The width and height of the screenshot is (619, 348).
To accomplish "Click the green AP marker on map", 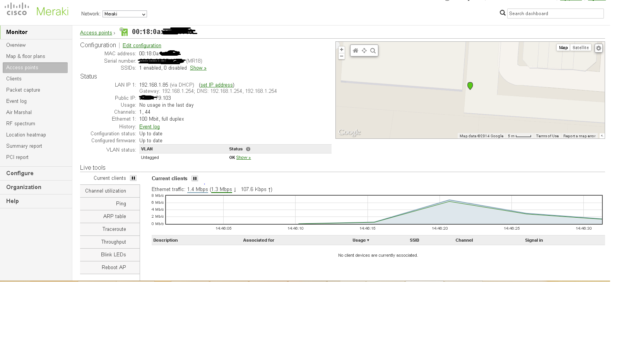I will 470,86.
